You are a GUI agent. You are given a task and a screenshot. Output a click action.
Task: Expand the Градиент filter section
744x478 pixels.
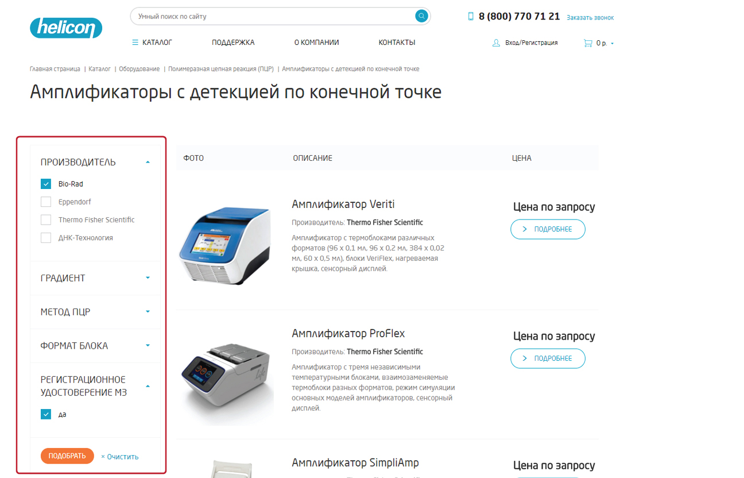pyautogui.click(x=148, y=278)
